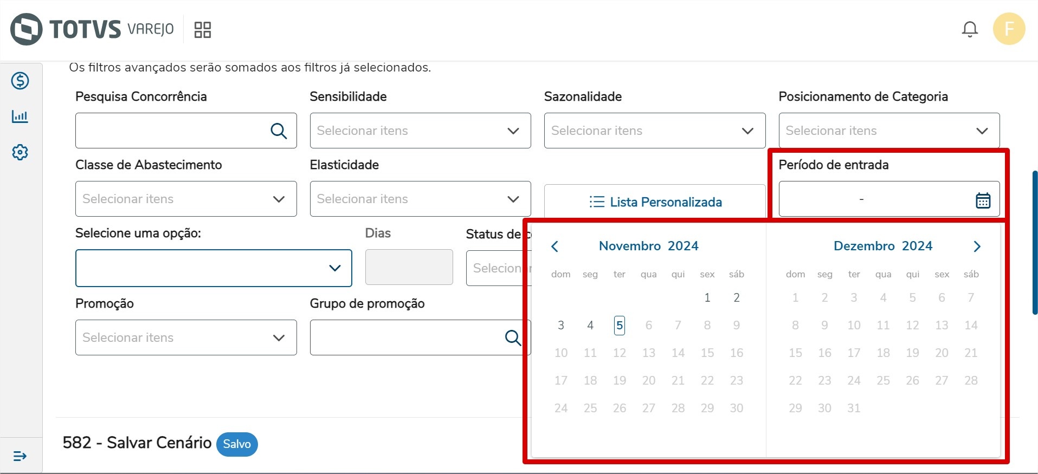Go to next month in calendar
The height and width of the screenshot is (474, 1038).
tap(977, 246)
